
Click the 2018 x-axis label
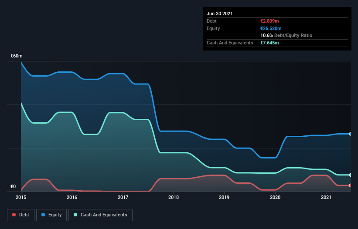coord(174,197)
